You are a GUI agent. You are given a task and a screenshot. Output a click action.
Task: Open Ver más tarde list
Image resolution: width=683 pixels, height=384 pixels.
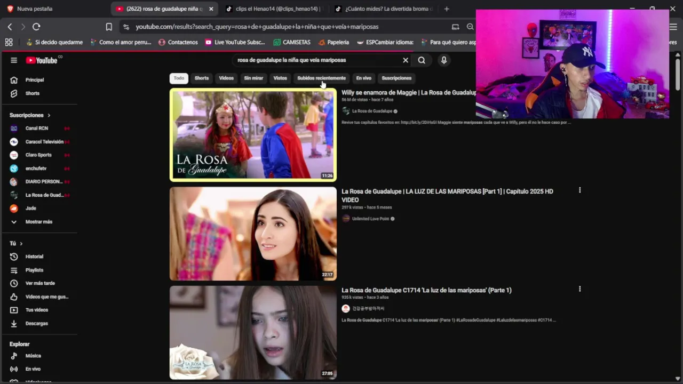point(39,283)
